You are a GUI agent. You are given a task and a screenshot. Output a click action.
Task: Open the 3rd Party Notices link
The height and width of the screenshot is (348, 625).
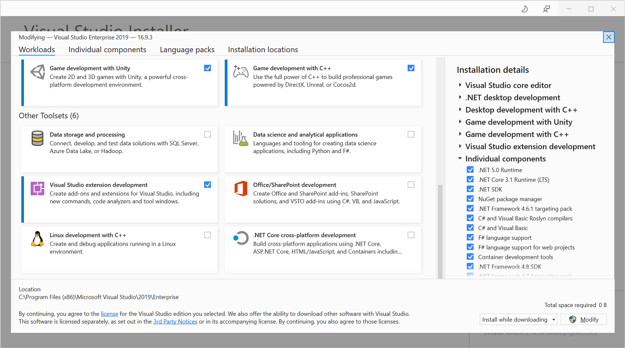click(175, 322)
